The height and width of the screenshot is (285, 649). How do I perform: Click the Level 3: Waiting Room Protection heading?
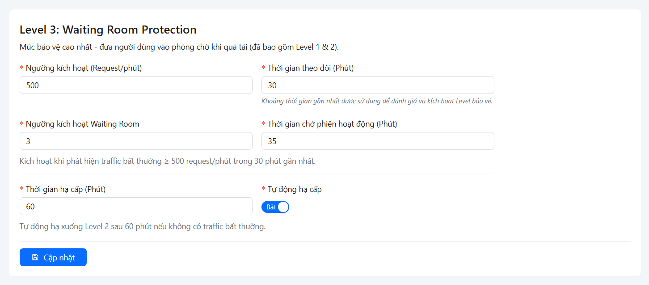[108, 30]
